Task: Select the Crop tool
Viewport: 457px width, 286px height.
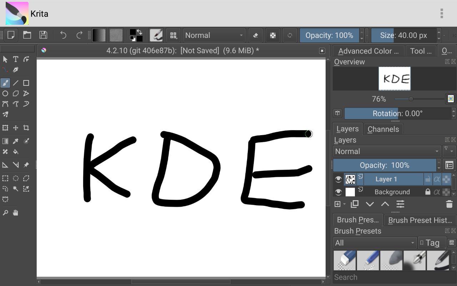Action: coord(26,128)
